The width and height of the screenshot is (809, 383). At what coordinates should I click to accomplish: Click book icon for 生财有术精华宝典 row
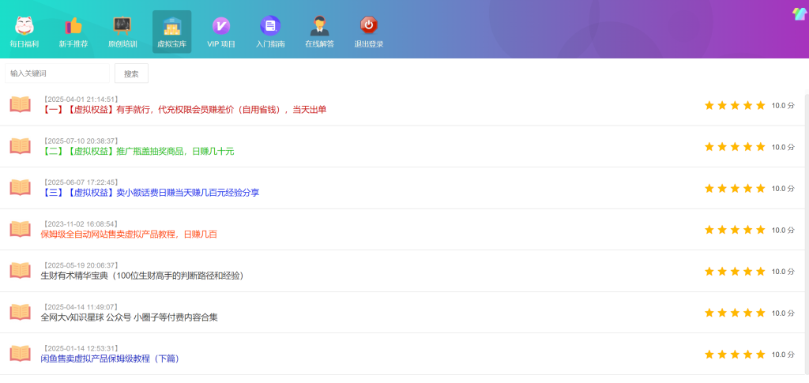(x=20, y=271)
